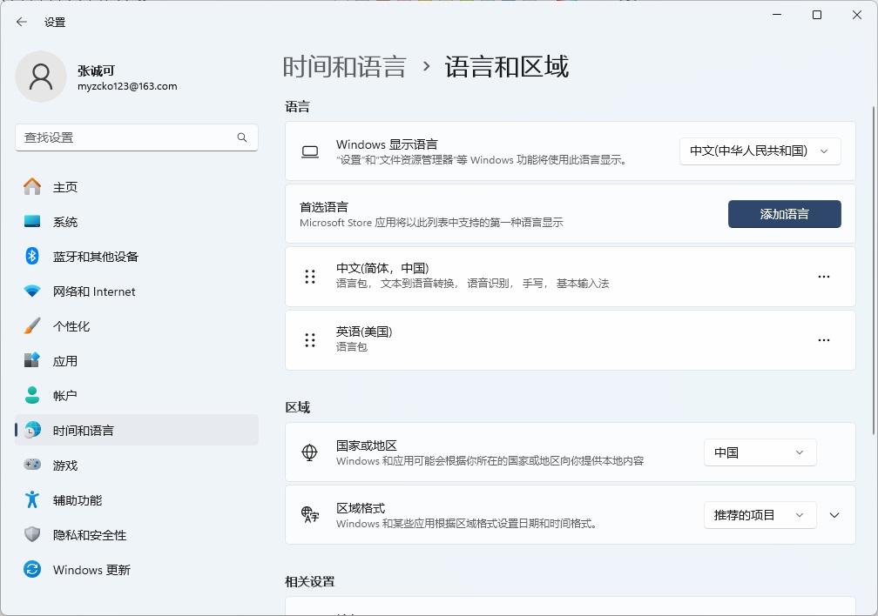Expand the 区域格式 section chevron
This screenshot has height=616, width=878.
point(834,515)
